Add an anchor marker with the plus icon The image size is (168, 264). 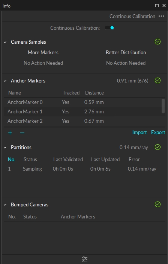pos(10,133)
